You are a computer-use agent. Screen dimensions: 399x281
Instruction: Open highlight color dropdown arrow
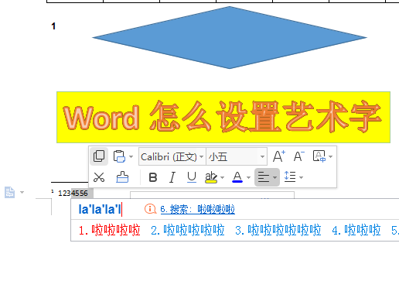click(222, 177)
